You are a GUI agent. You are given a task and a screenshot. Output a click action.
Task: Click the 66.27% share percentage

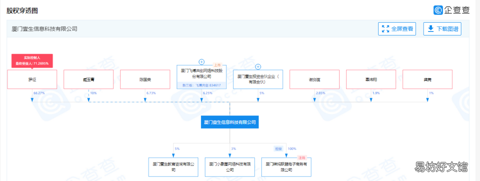(x=40, y=93)
